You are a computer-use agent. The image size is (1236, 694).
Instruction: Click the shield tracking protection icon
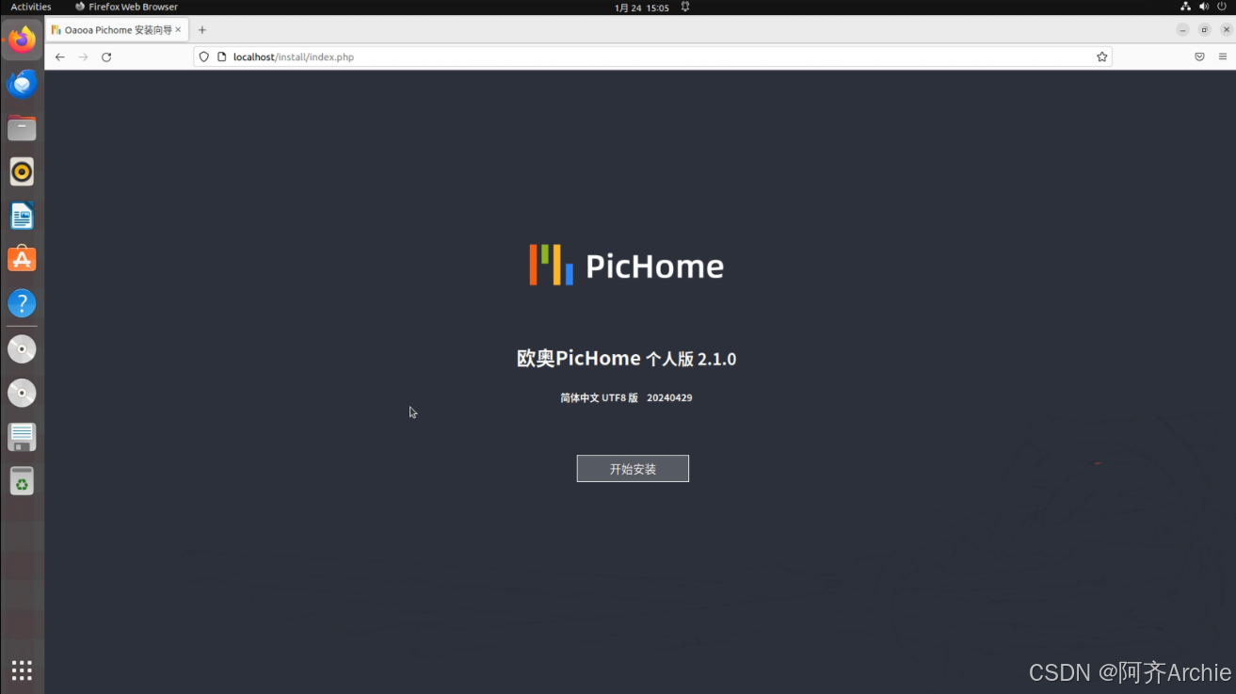[204, 56]
